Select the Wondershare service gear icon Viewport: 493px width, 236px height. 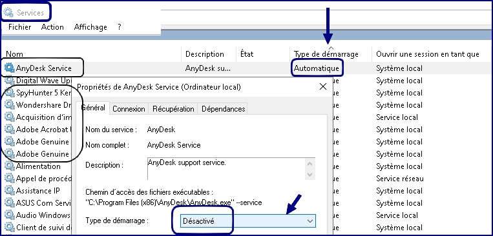coord(10,105)
